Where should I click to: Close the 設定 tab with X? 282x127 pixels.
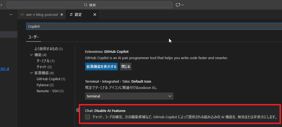point(95,15)
